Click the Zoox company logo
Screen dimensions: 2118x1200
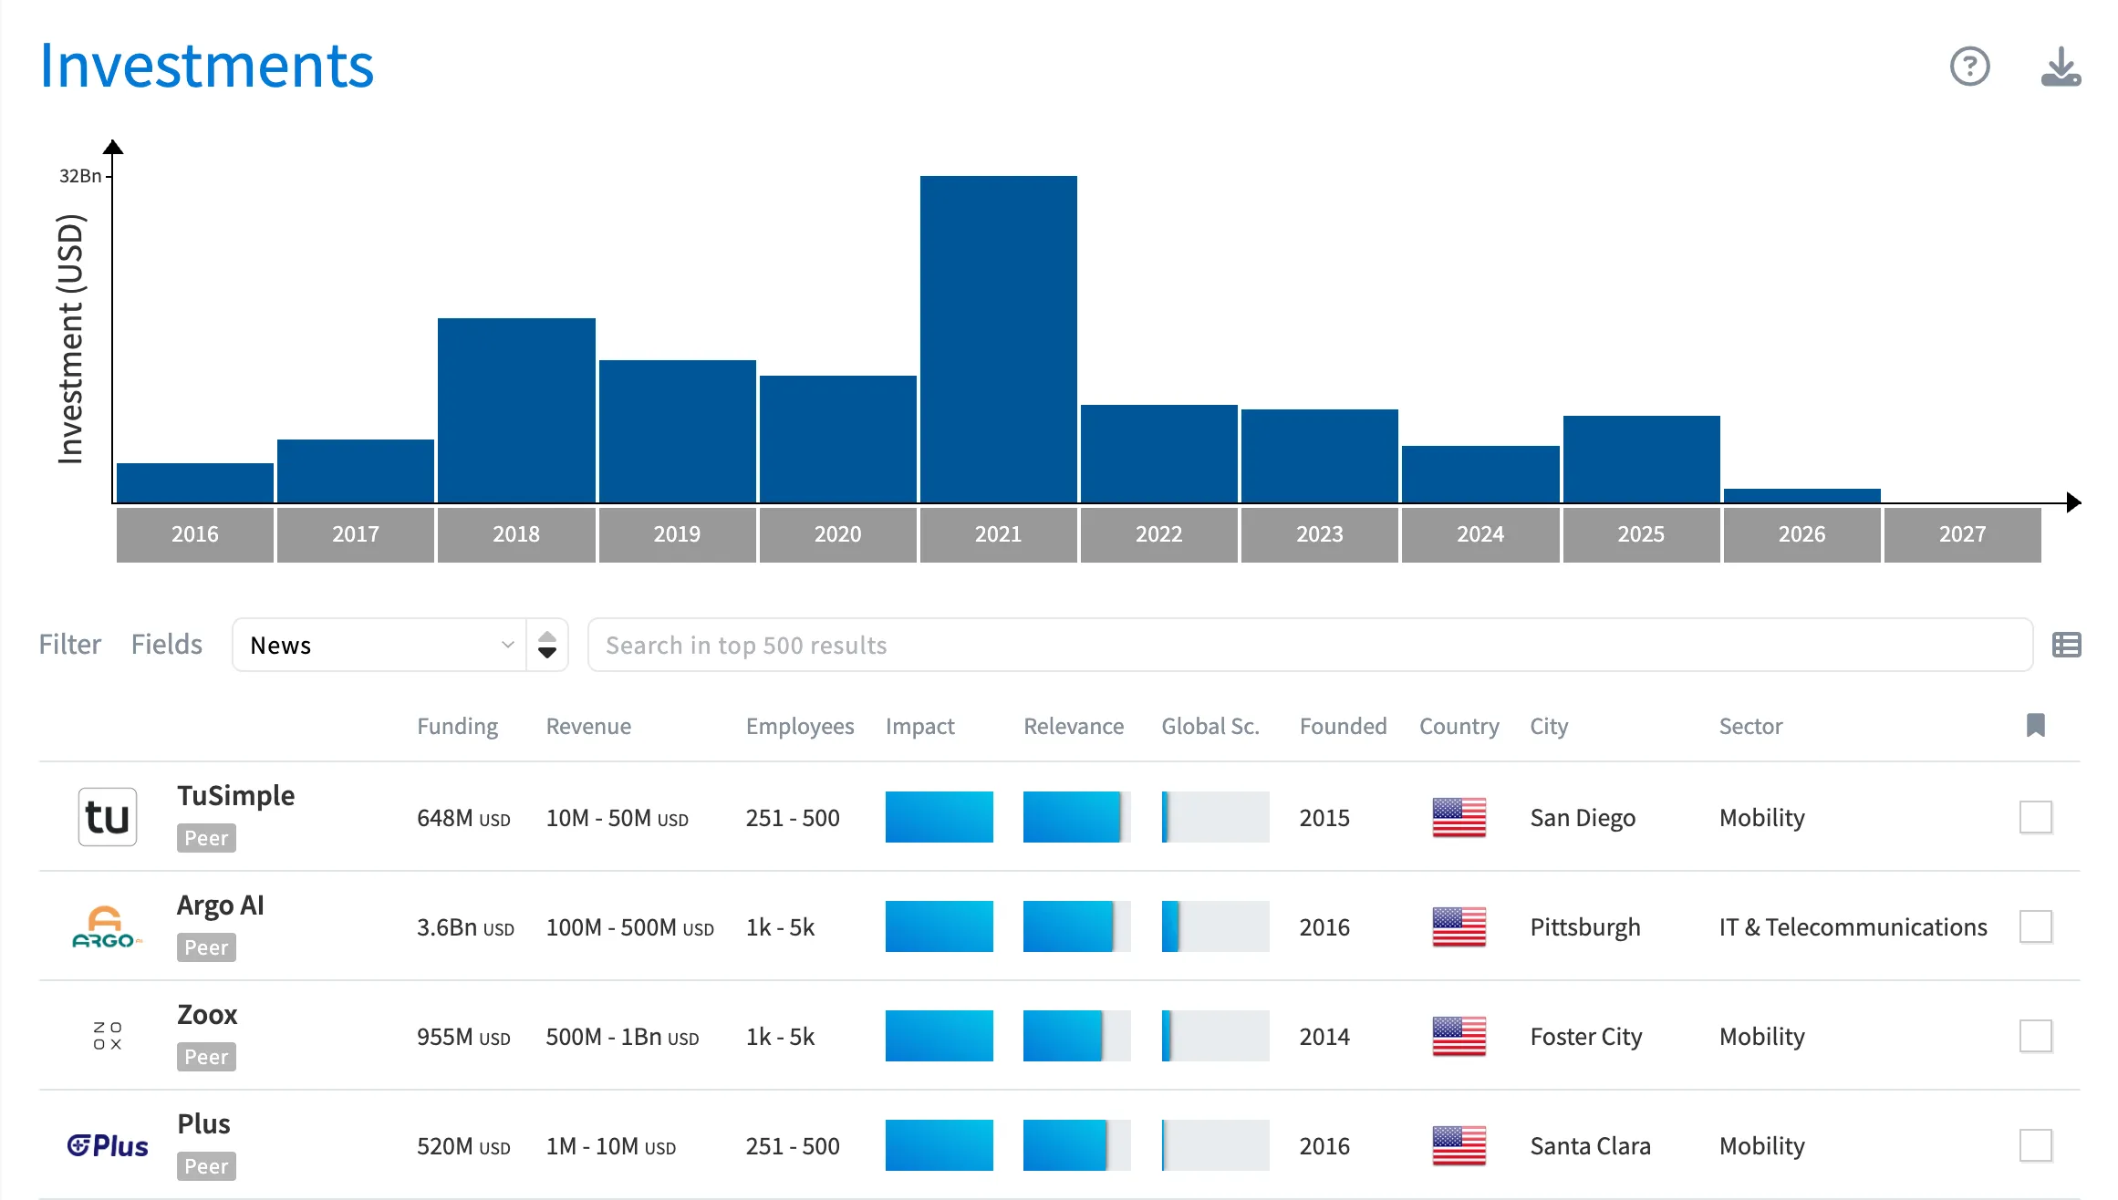[x=108, y=1036]
